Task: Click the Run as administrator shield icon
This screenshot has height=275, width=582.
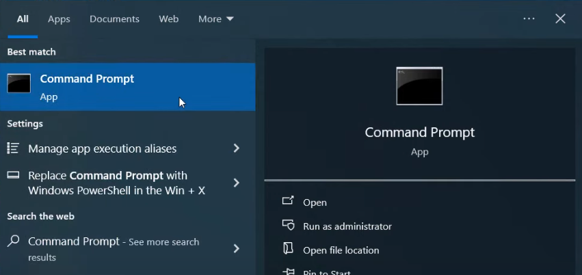Action: tap(288, 225)
